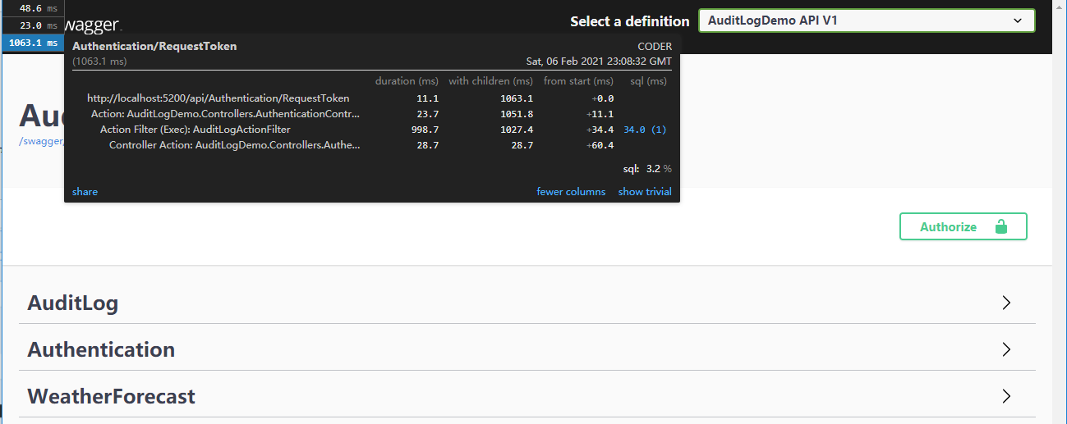Screen dimensions: 1067x424
Task: Click the share link in profiler popup
Action: click(85, 192)
